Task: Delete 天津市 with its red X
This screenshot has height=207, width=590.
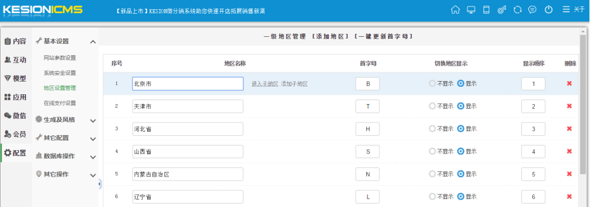Action: 569,106
